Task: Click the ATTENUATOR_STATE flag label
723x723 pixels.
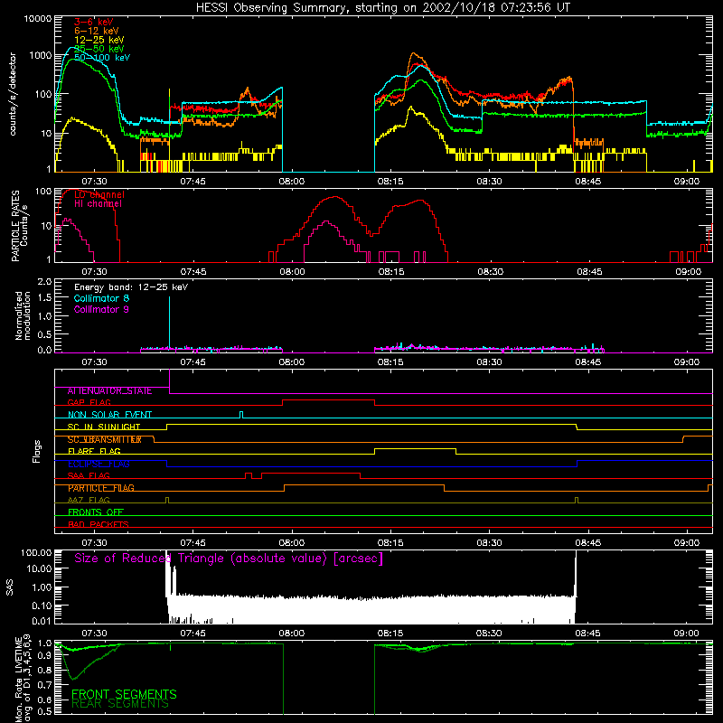Action: click(x=109, y=391)
